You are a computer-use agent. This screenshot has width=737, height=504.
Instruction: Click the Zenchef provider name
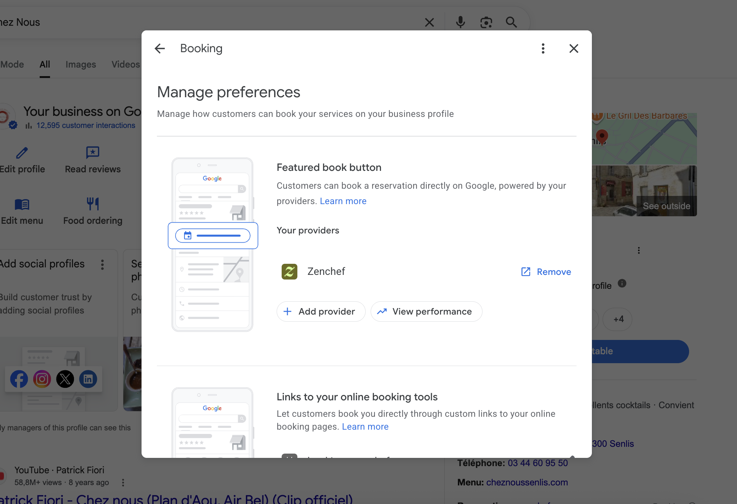coord(326,271)
